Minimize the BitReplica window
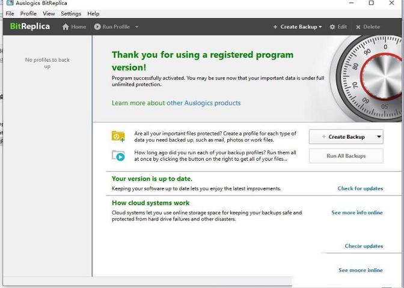Screen dimensions: 404x288 pos(352,3)
